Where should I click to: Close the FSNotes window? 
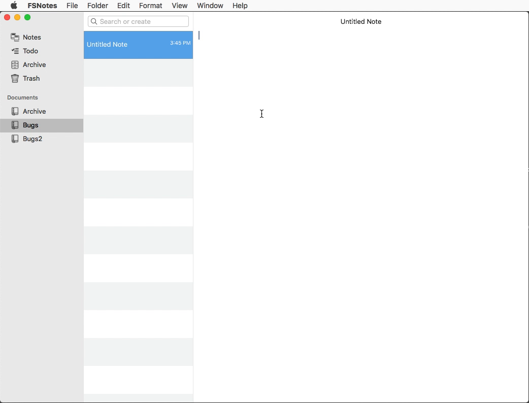coord(7,17)
